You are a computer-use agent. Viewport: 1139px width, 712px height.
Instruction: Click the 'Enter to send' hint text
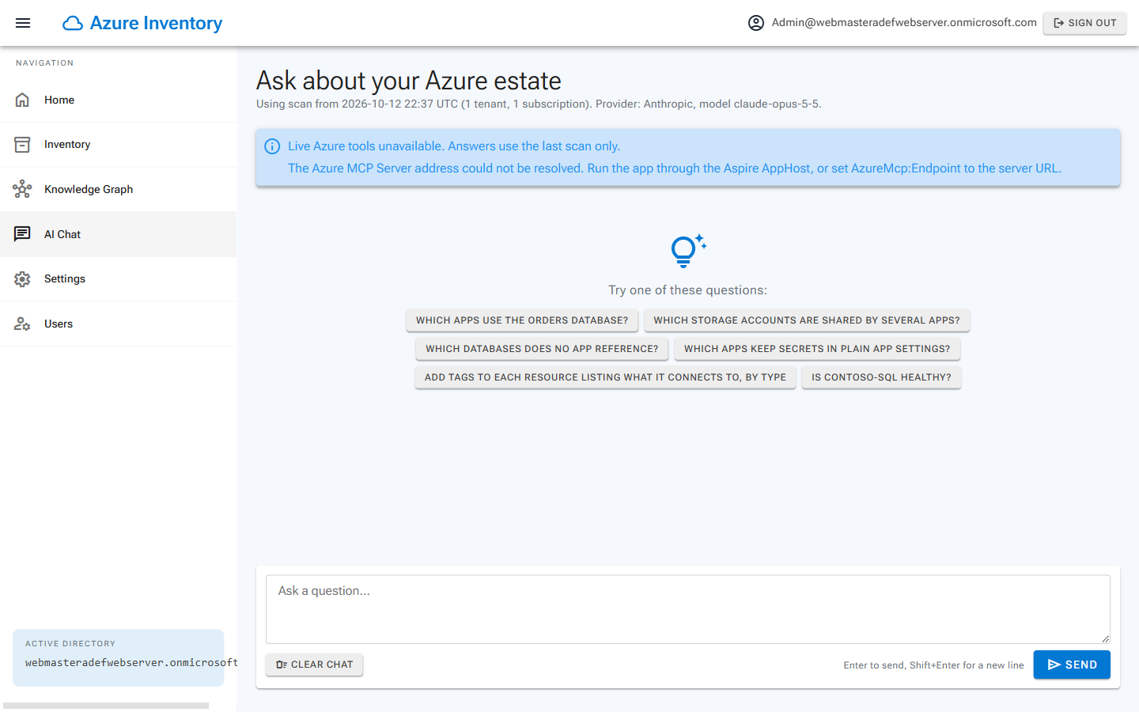(x=933, y=665)
